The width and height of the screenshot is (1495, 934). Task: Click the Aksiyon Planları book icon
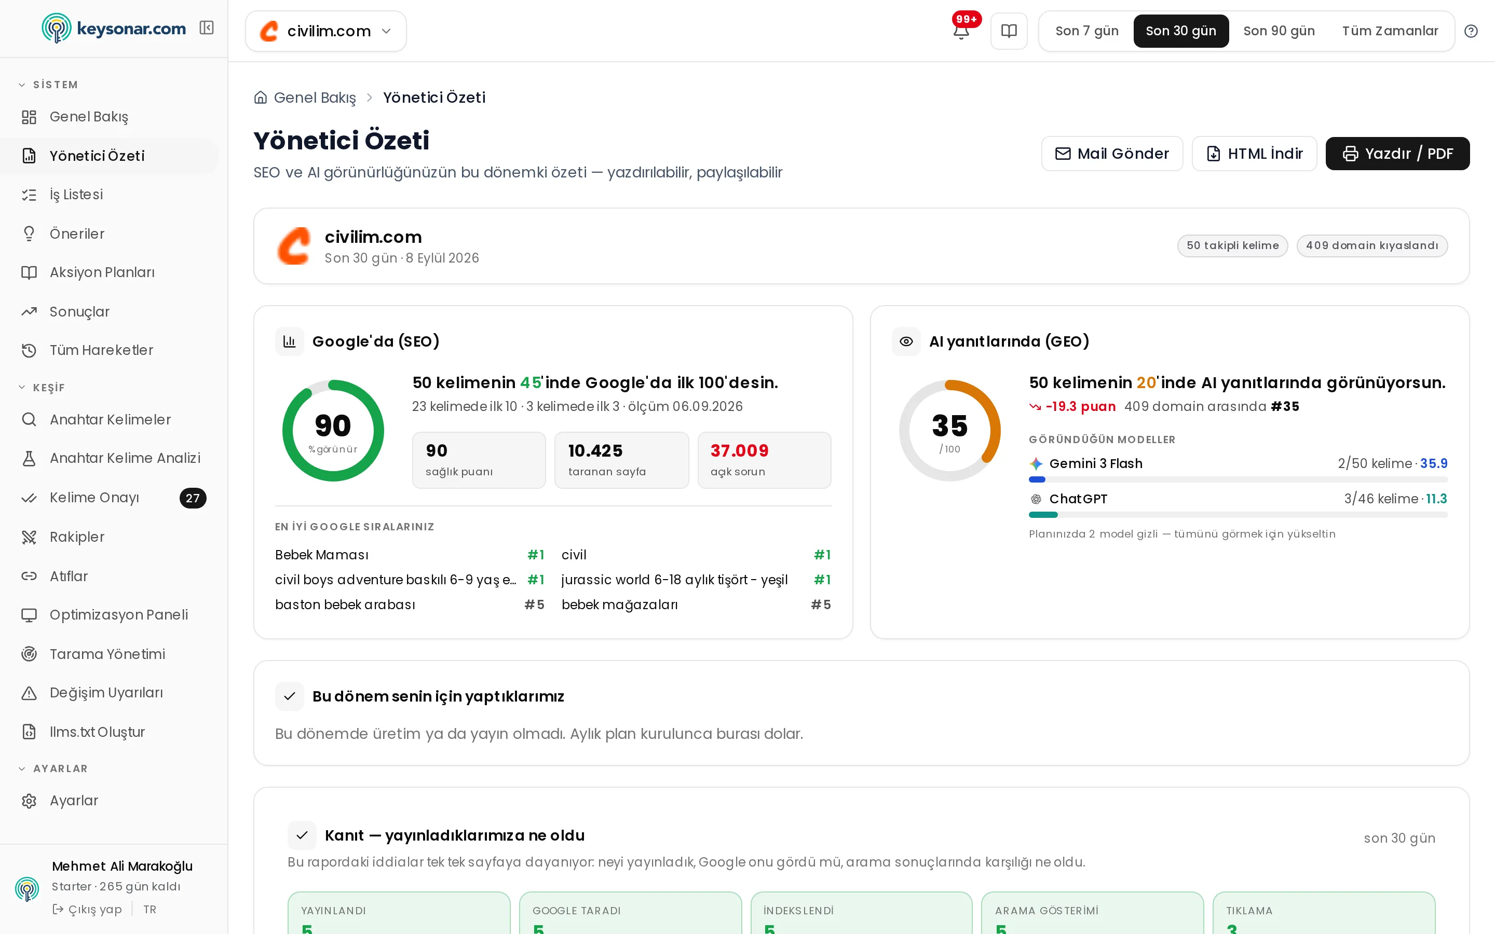tap(29, 272)
